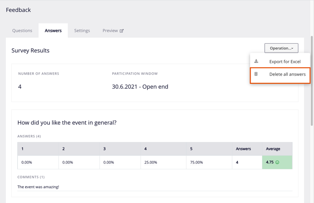Open the Preview tab
The height and width of the screenshot is (203, 314).
[113, 30]
